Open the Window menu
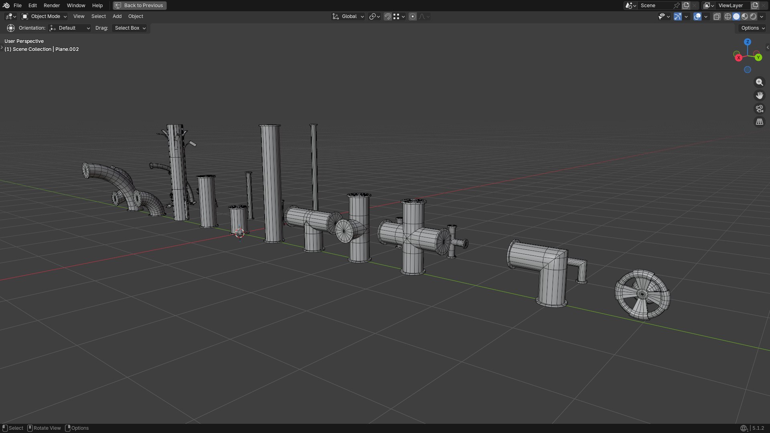The image size is (770, 433). click(76, 6)
